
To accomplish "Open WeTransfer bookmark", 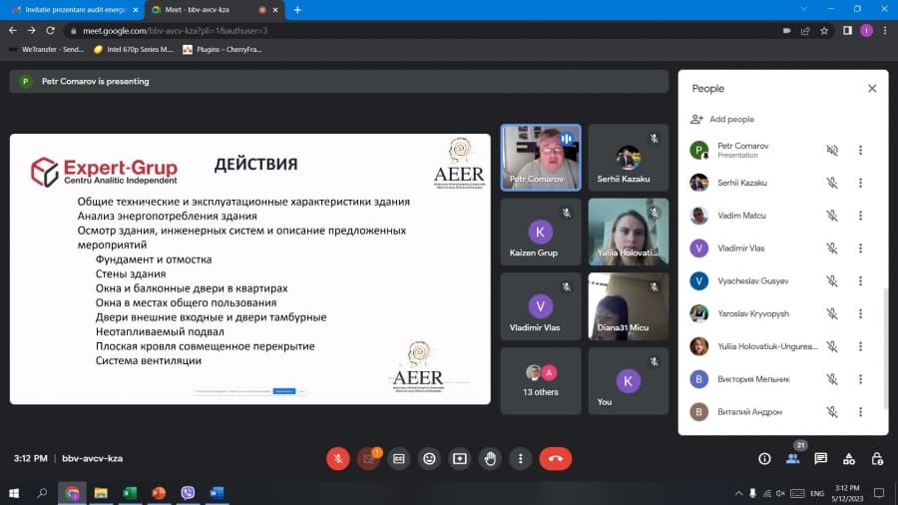I will click(46, 50).
